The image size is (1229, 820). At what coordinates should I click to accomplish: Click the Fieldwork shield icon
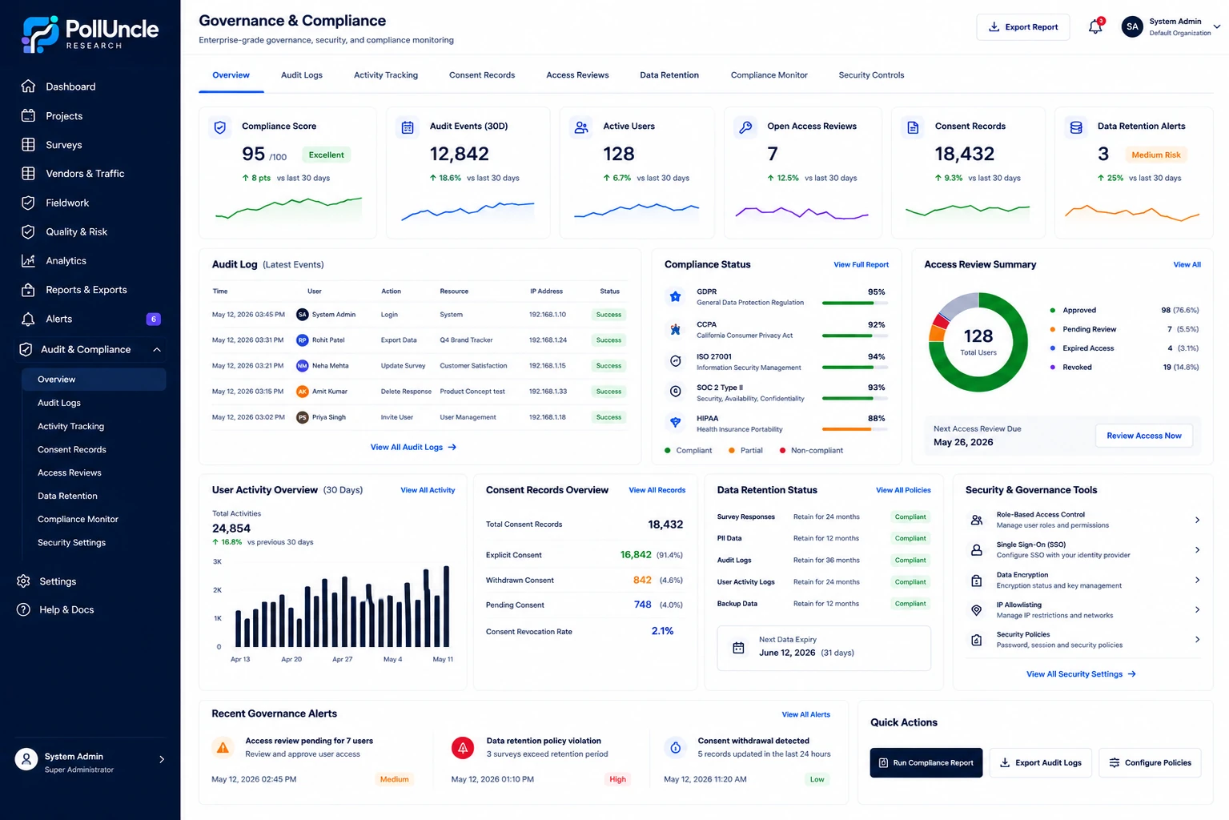(28, 203)
